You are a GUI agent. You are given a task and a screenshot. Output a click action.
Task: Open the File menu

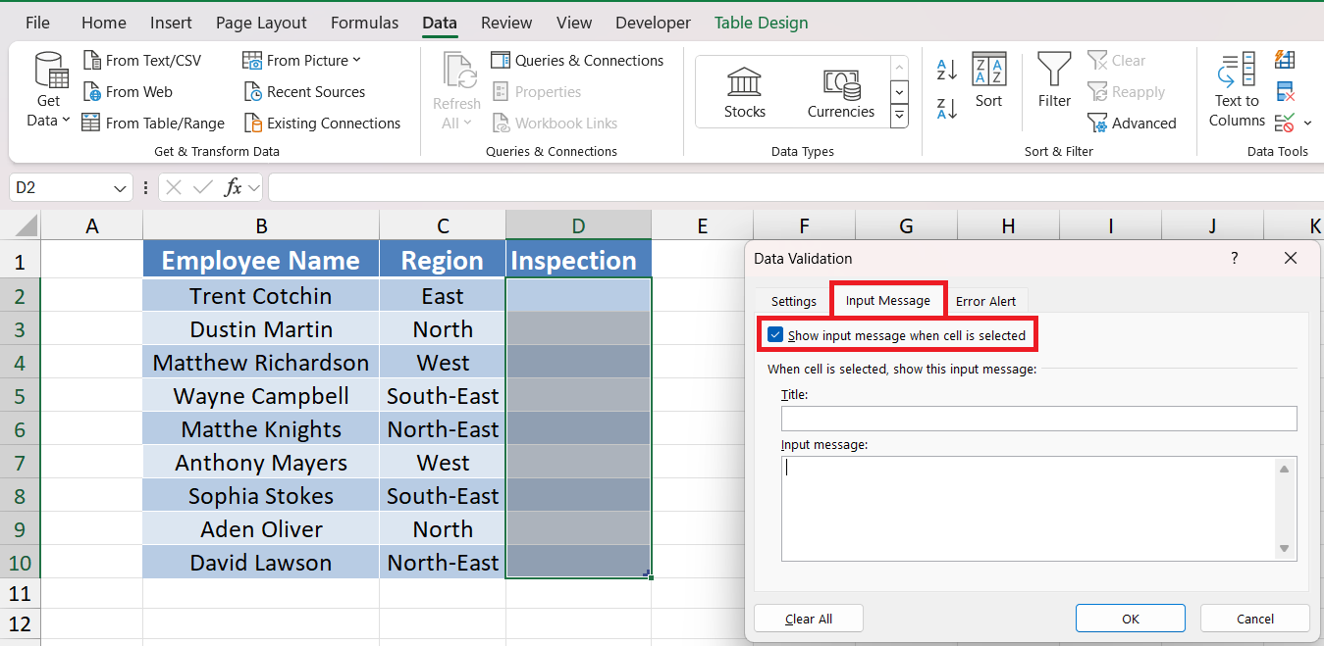37,23
